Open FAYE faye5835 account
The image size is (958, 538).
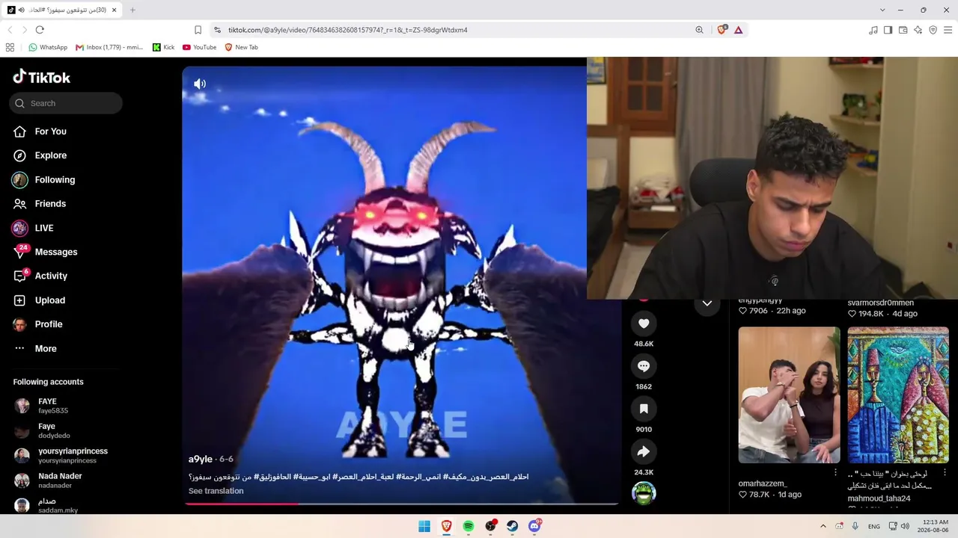tap(66, 406)
